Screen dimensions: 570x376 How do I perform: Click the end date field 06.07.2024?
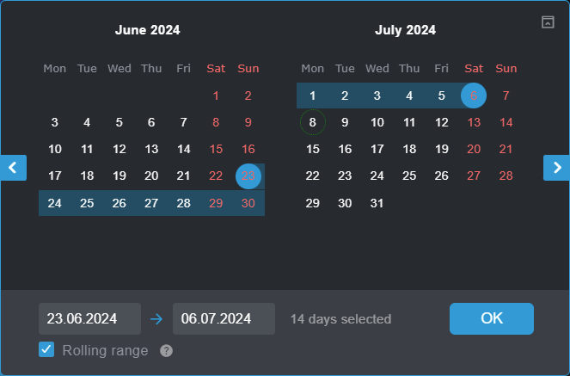(x=224, y=318)
